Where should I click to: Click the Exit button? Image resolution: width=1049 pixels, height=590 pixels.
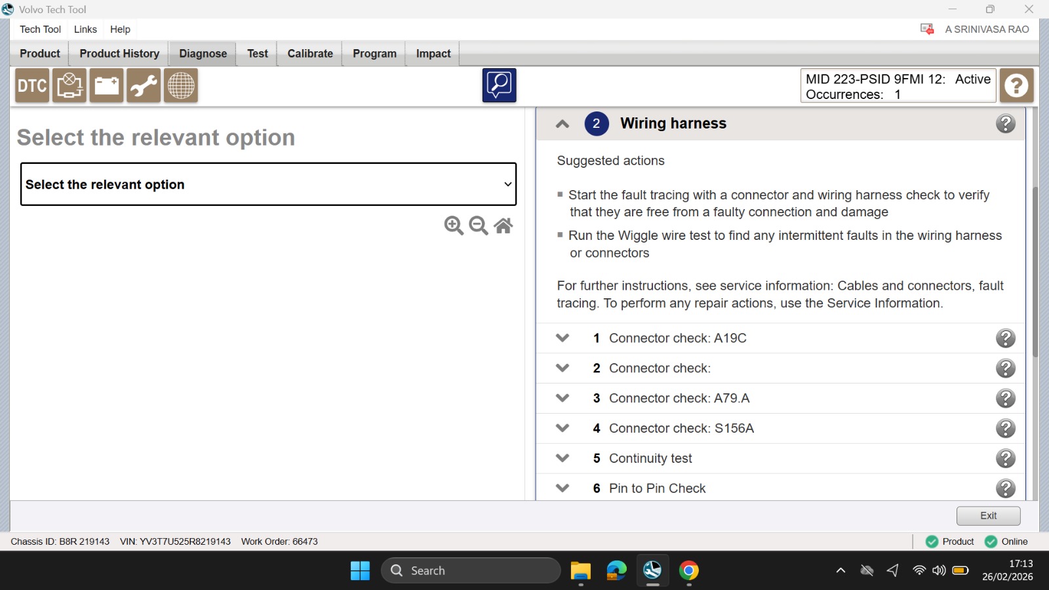pos(988,516)
